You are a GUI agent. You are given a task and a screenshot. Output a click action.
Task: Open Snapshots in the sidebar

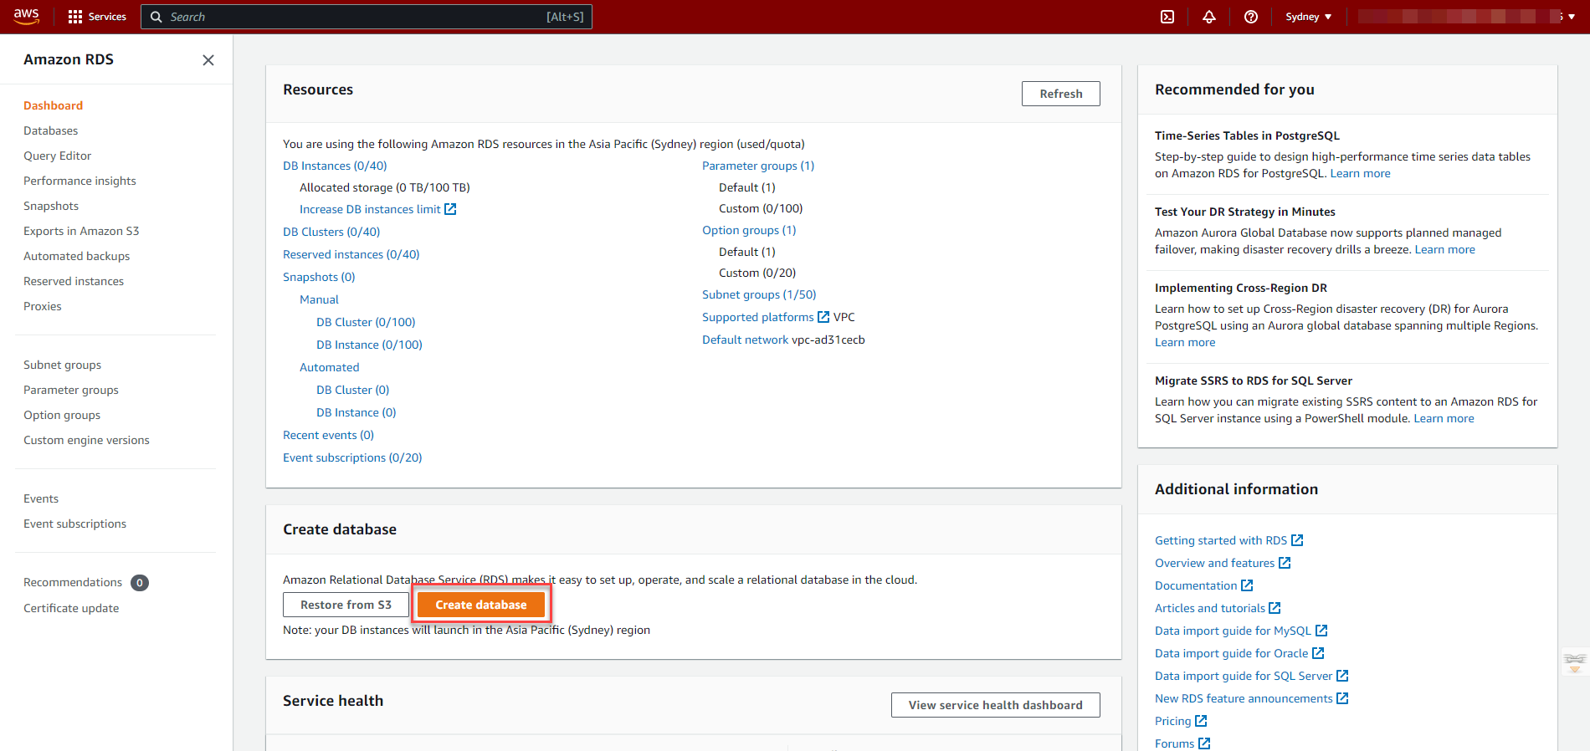(x=51, y=206)
